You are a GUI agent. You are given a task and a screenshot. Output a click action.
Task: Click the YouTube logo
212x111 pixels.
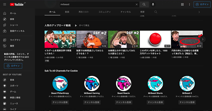pos(17,5)
